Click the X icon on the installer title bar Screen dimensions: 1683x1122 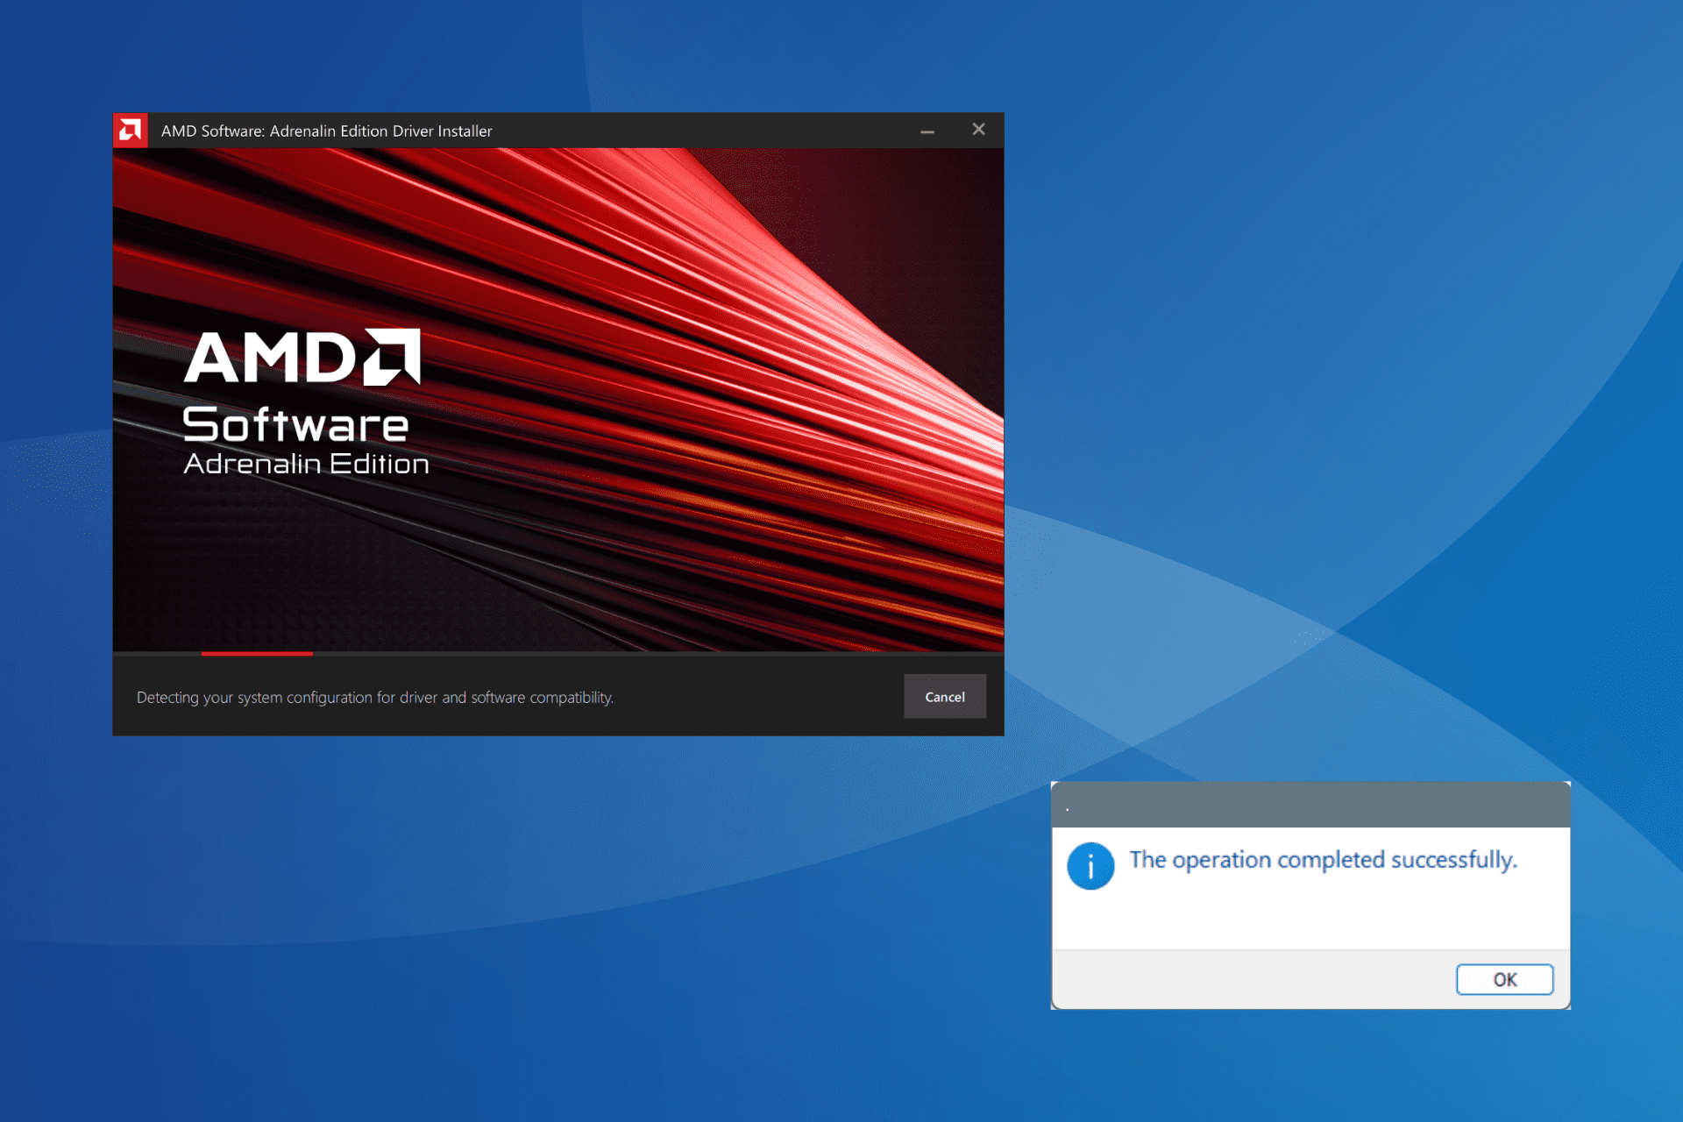(979, 129)
